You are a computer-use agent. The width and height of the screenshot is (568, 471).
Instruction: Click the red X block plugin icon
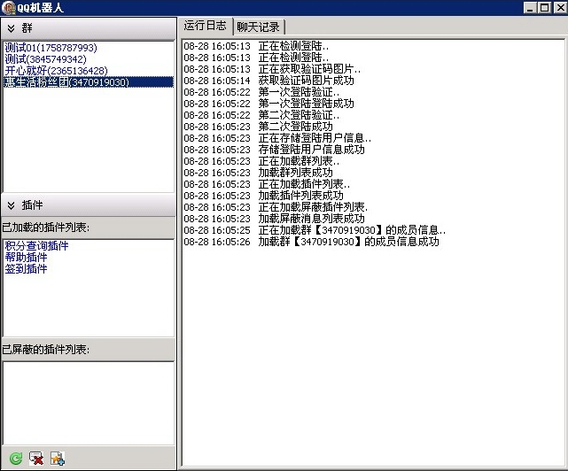pos(36,458)
